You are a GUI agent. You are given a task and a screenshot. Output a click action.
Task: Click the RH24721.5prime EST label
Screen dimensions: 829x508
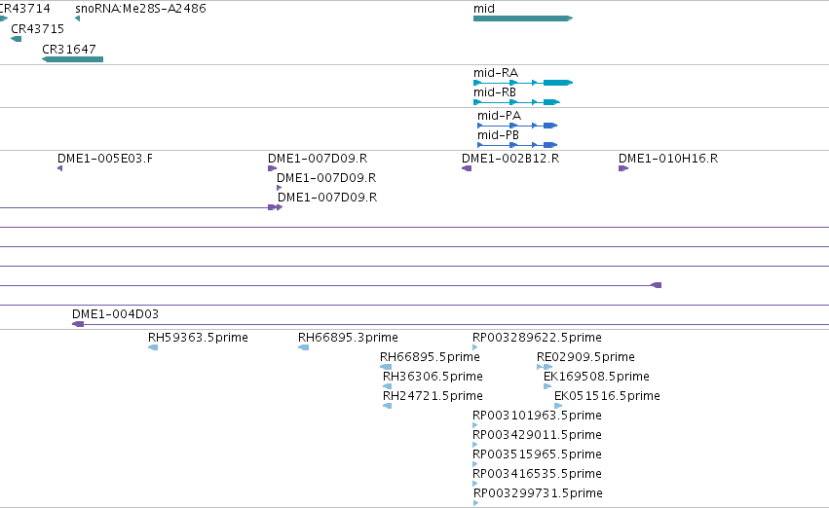pos(433,396)
